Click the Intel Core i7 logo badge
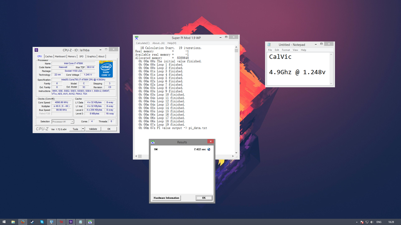Image resolution: width=401 pixels, height=225 pixels. click(x=106, y=69)
